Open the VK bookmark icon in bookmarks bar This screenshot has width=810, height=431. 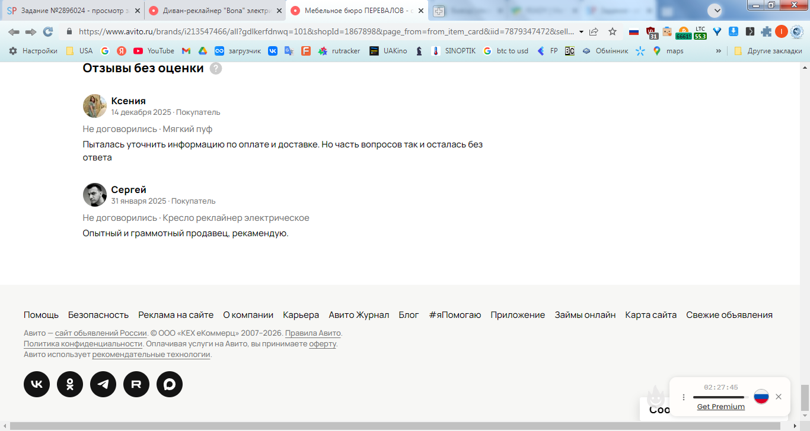tap(273, 51)
